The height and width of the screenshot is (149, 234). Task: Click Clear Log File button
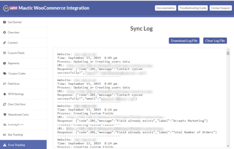click(x=215, y=41)
